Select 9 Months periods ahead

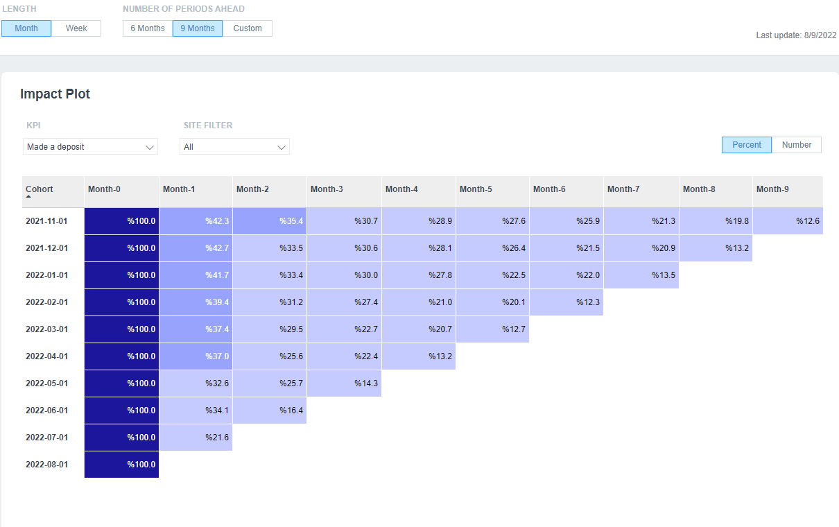197,28
